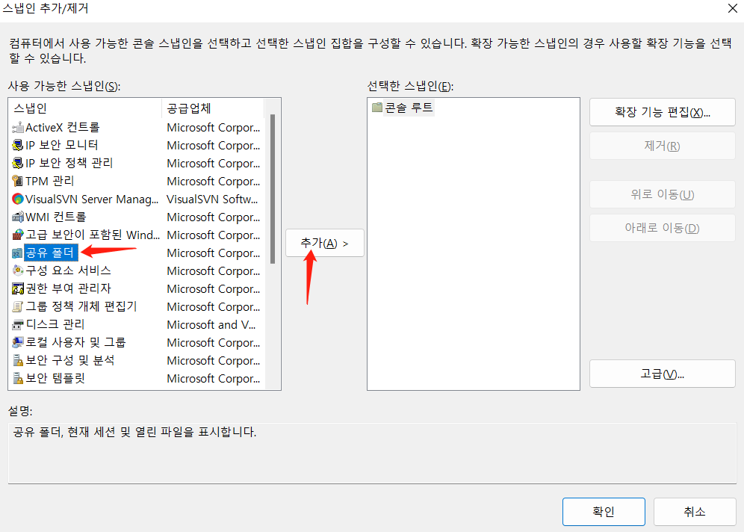
Task: Click the 추가(A) button to add snap-in
Action: [324, 243]
